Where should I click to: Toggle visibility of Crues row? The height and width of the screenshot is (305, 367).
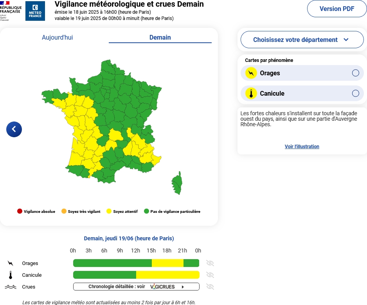click(210, 287)
